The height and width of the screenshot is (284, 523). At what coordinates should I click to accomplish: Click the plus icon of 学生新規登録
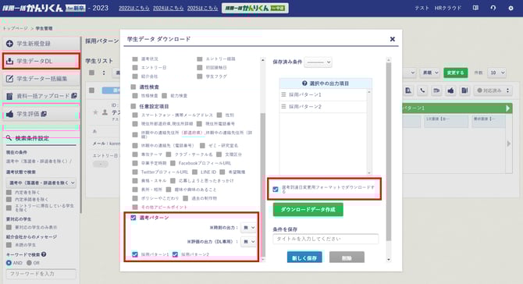[x=9, y=44]
